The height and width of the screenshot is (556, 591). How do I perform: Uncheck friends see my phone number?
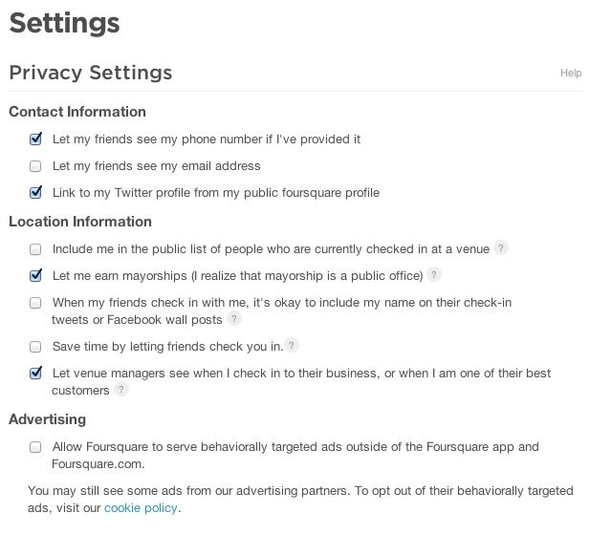coord(35,139)
